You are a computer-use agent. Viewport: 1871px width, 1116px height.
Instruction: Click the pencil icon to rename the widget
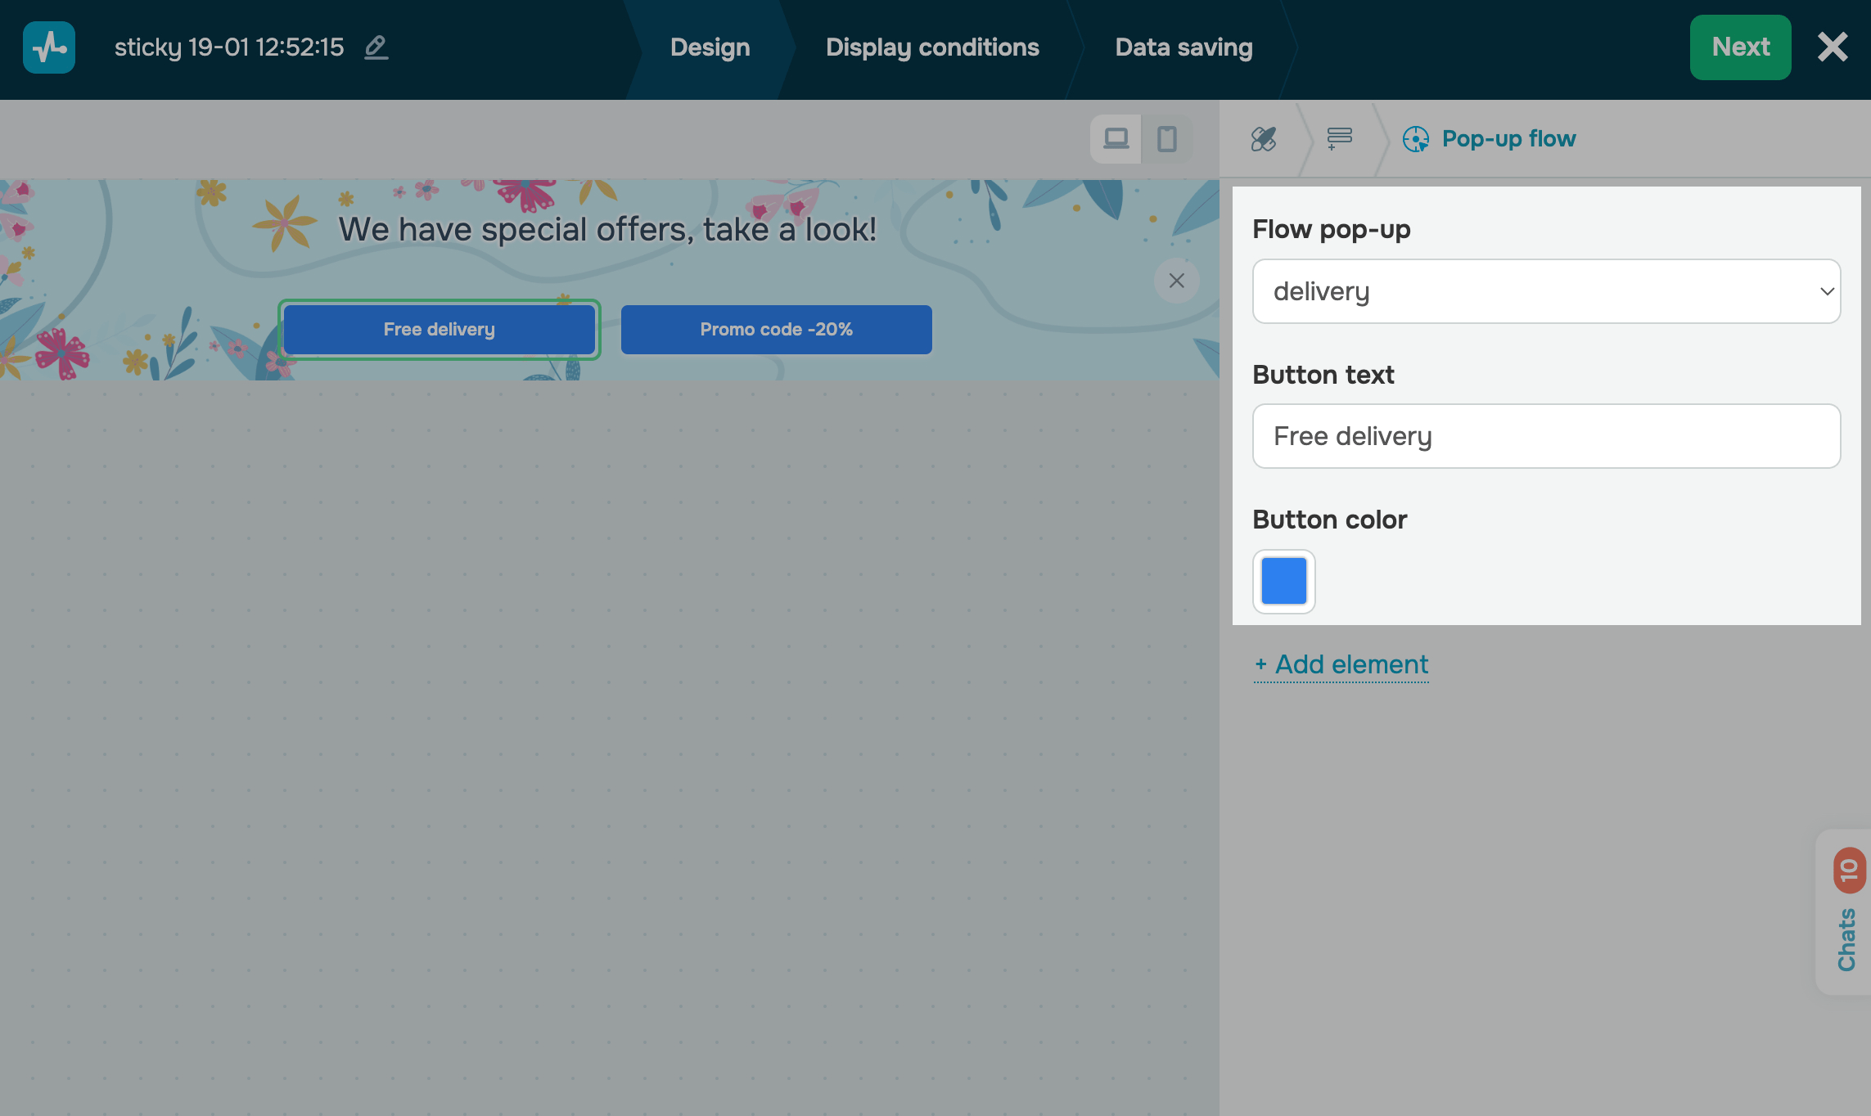(376, 47)
